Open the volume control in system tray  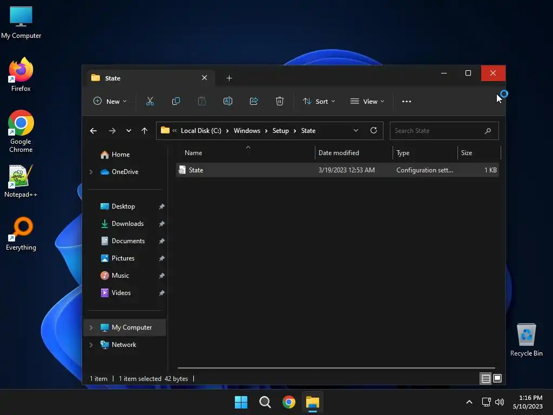[x=500, y=402]
